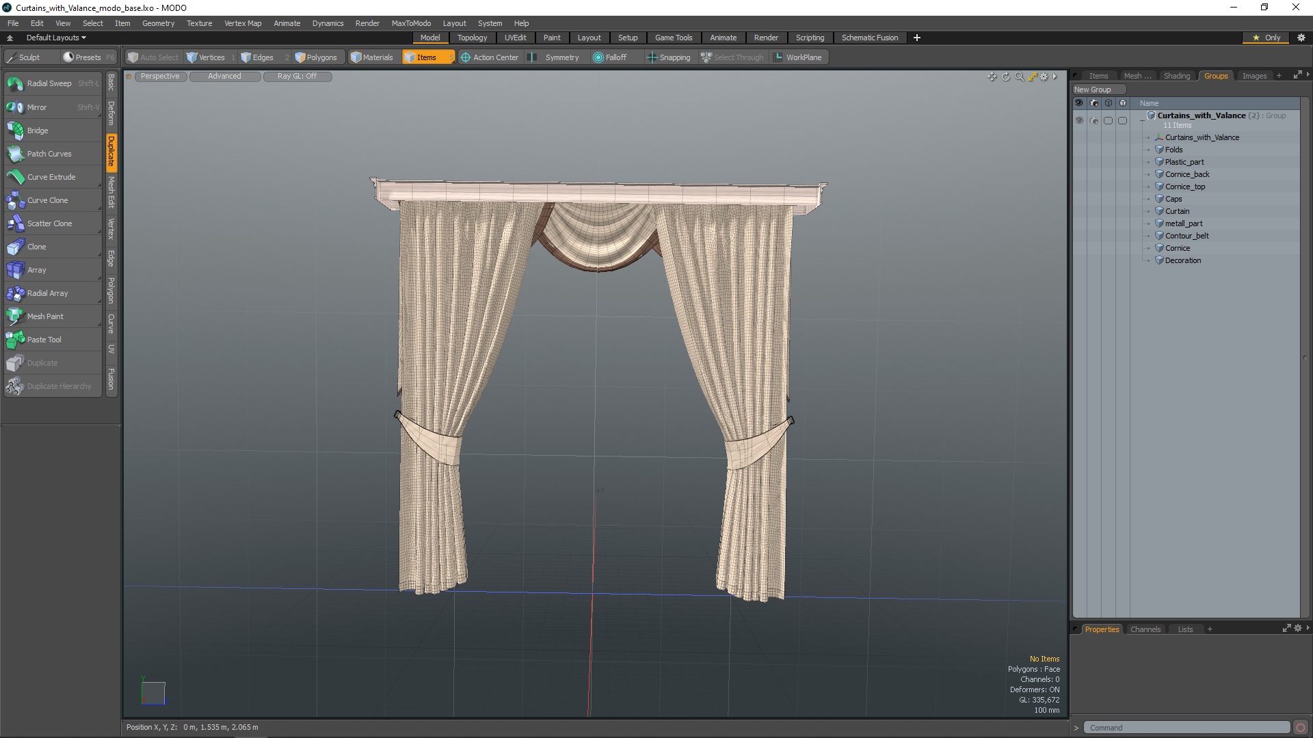Click the Ray GL: Off button
This screenshot has width=1313, height=738.
pyautogui.click(x=297, y=77)
